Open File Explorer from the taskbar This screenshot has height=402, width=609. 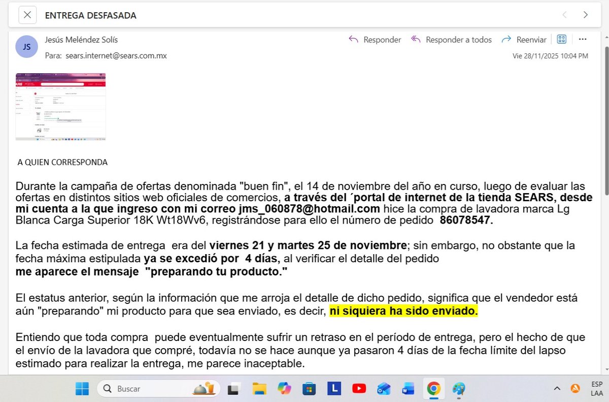pyautogui.click(x=259, y=389)
